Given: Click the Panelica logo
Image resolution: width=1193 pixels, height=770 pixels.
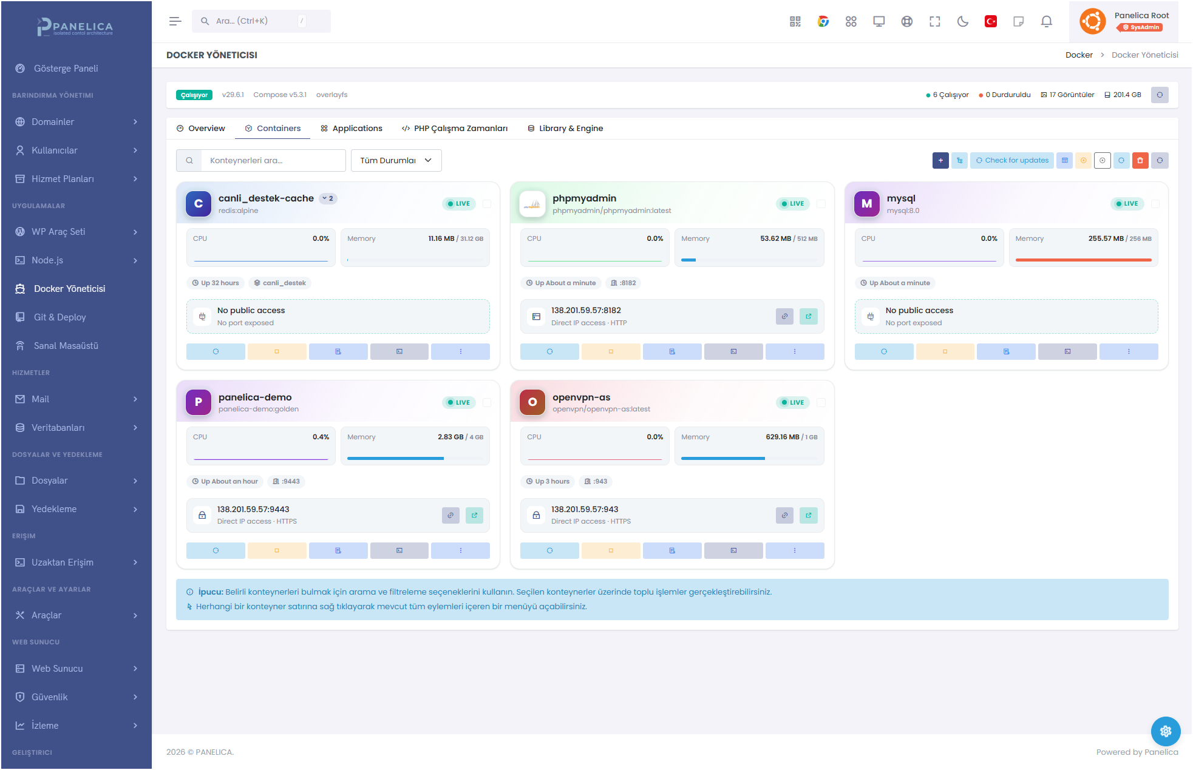Looking at the screenshot, I should click(75, 27).
